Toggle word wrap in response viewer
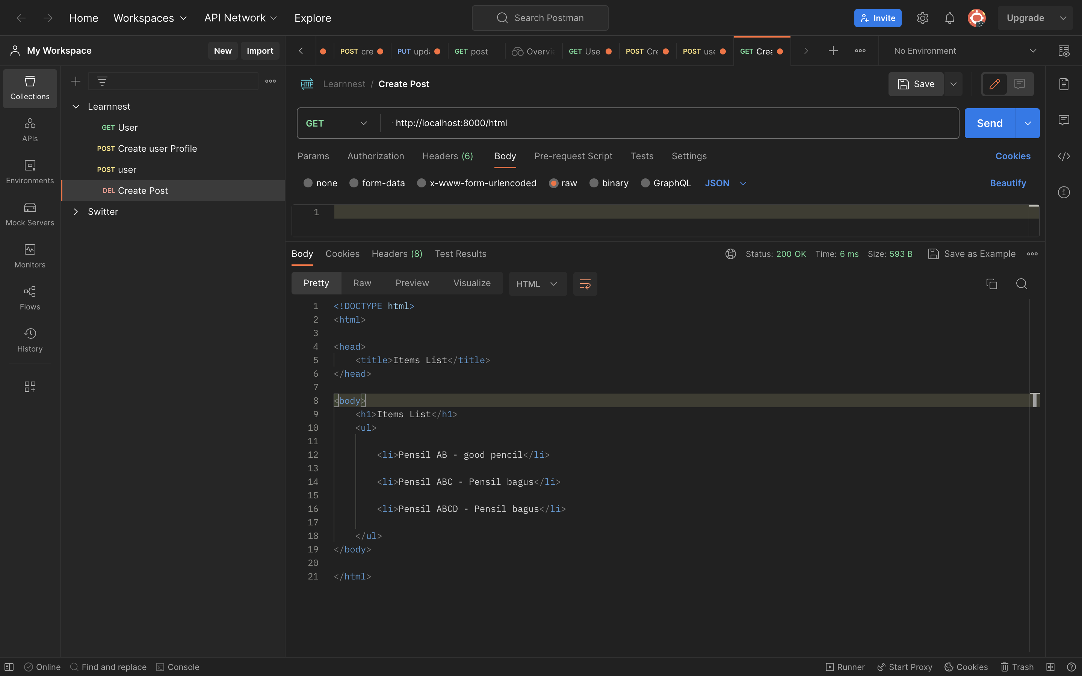The height and width of the screenshot is (676, 1082). pyautogui.click(x=585, y=284)
